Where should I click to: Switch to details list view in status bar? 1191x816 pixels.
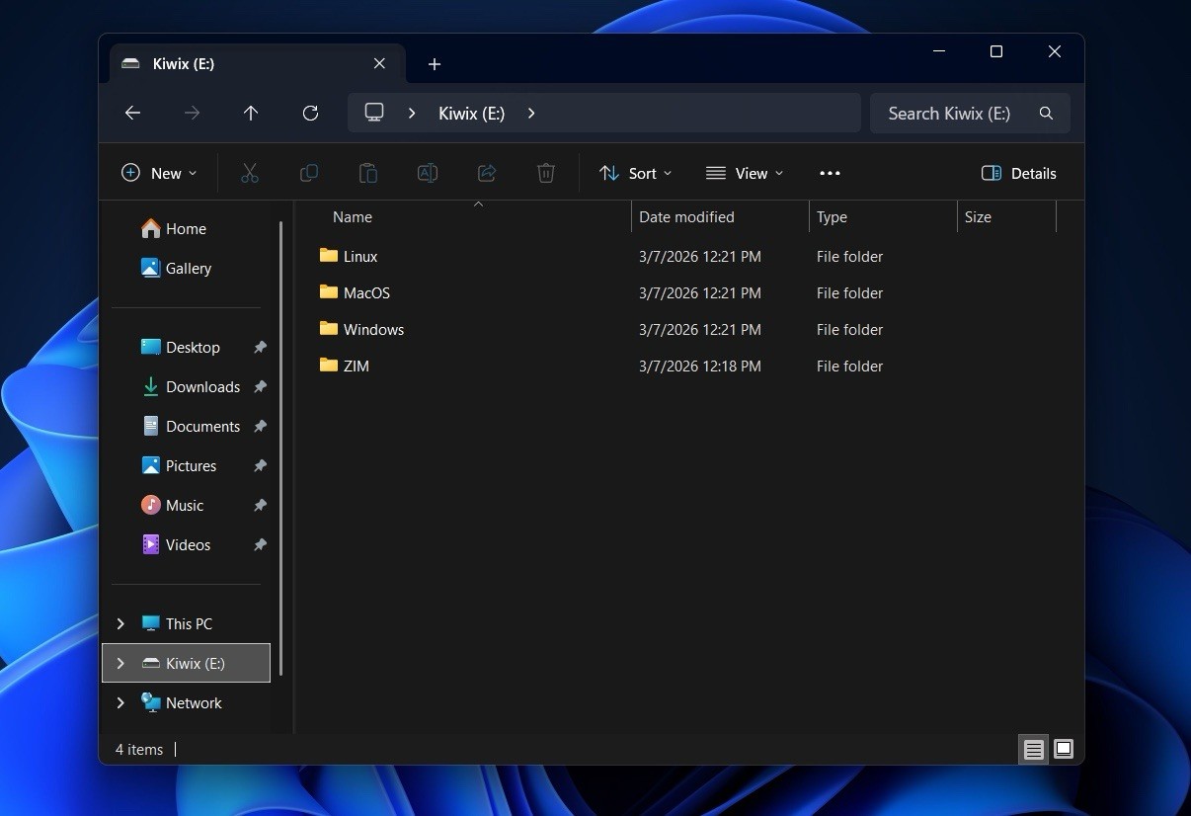[1033, 749]
